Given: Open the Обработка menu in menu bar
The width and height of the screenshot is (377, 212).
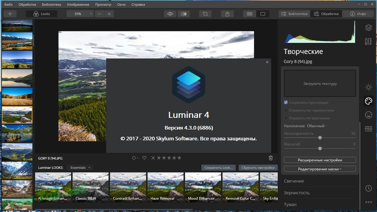Looking at the screenshot, I should click(x=27, y=5).
